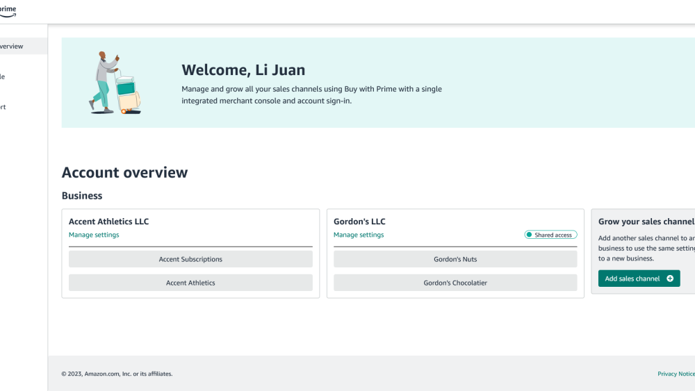Screen dimensions: 695x391
Task: Click the Accent Athletics LLC business title
Action: coord(108,222)
